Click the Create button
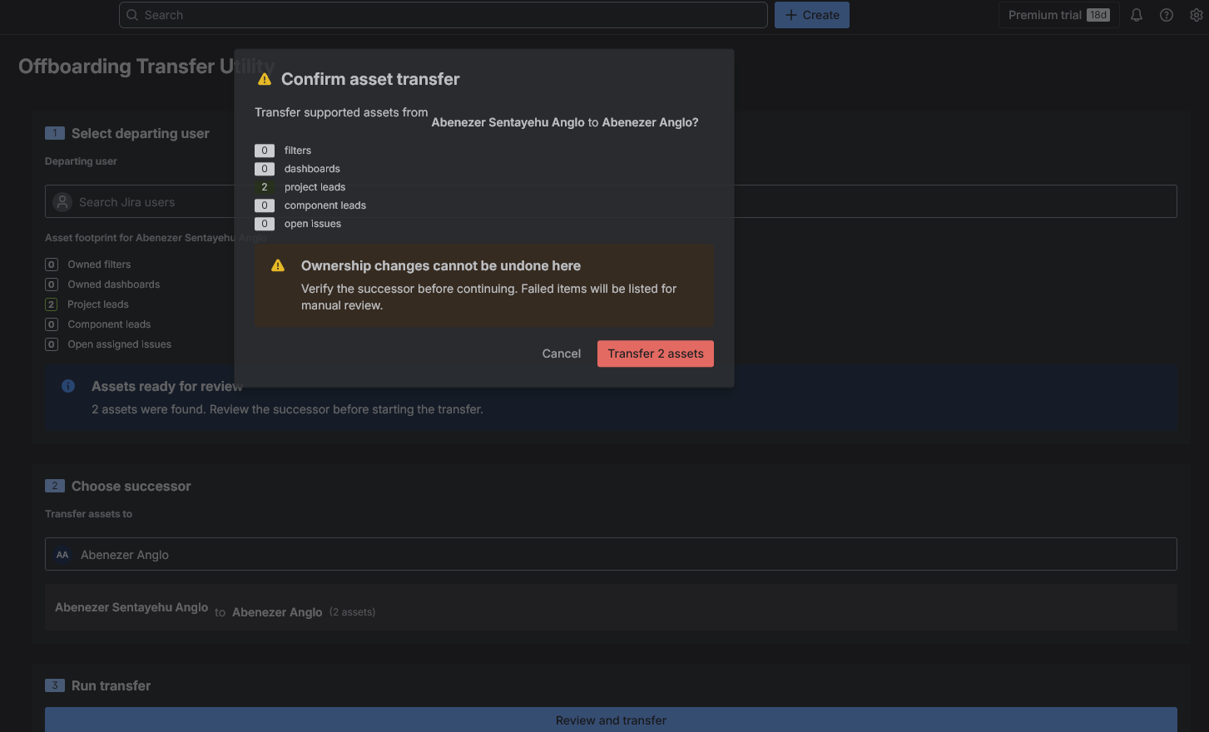This screenshot has width=1209, height=732. tap(812, 15)
